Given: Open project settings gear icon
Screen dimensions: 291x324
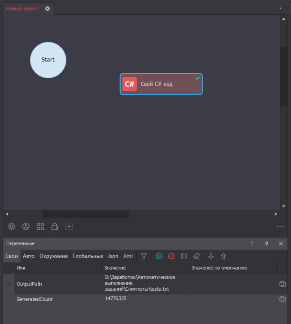Looking at the screenshot, I should click(11, 226).
